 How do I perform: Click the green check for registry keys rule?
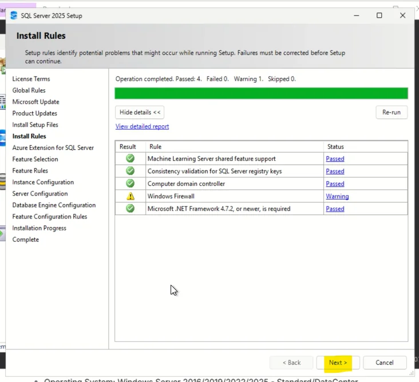tap(130, 171)
